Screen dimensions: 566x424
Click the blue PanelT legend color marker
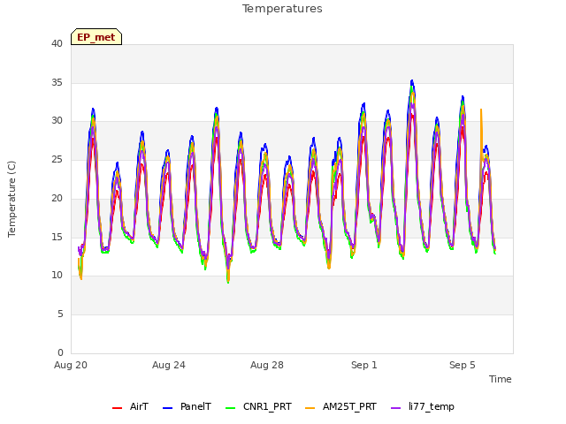[x=167, y=408]
